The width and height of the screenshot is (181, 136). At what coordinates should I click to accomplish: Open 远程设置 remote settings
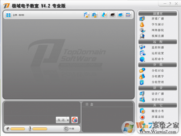pyautogui.click(x=157, y=53)
